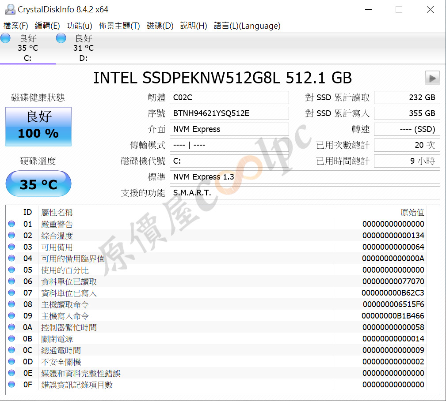Screen dimensions: 446x401
Task: Select the 主機寫入命令 attribute name
Action: 65,316
